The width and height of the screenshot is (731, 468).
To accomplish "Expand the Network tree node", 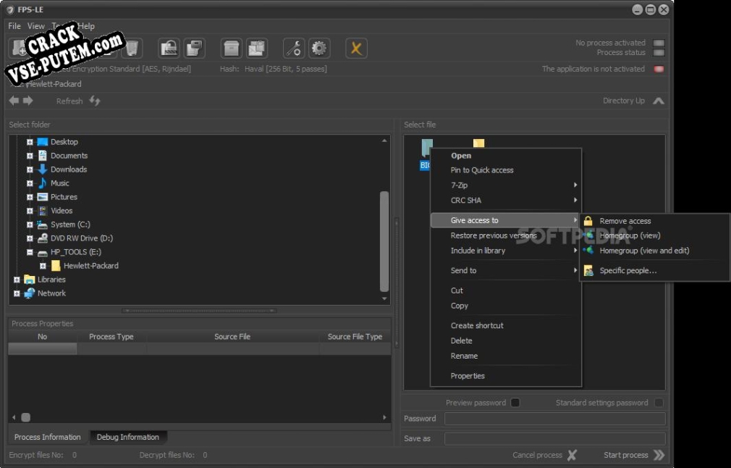I will pyautogui.click(x=17, y=293).
